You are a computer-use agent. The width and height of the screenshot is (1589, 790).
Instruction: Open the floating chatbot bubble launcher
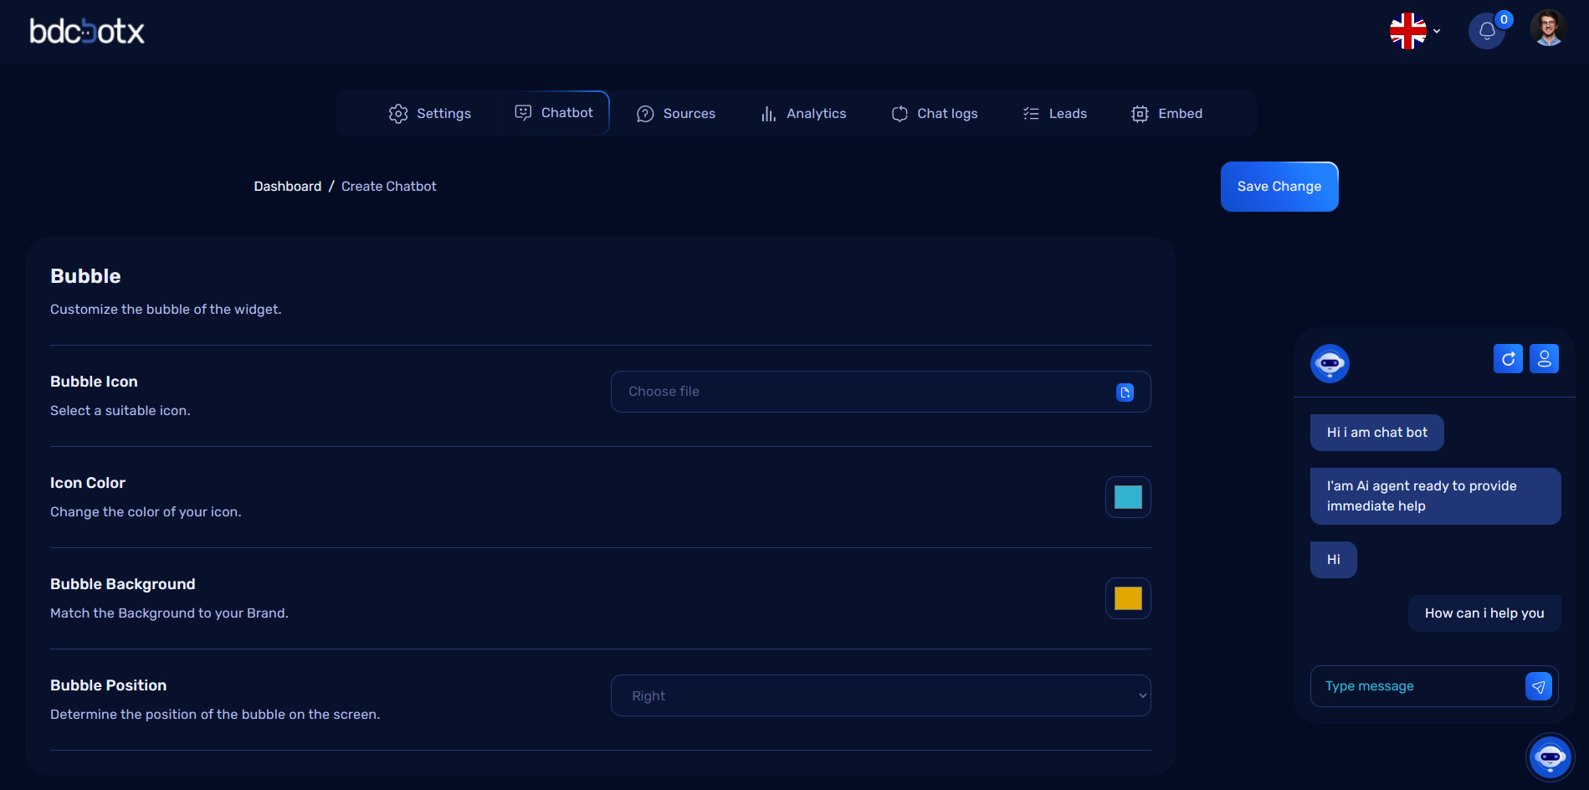click(x=1550, y=757)
